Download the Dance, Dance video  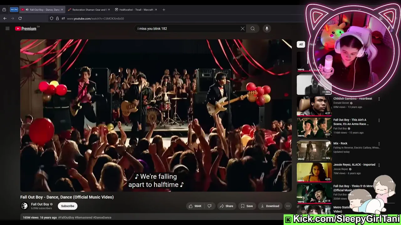coord(270,206)
